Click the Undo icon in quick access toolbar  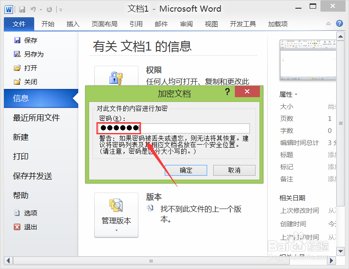(x=33, y=9)
